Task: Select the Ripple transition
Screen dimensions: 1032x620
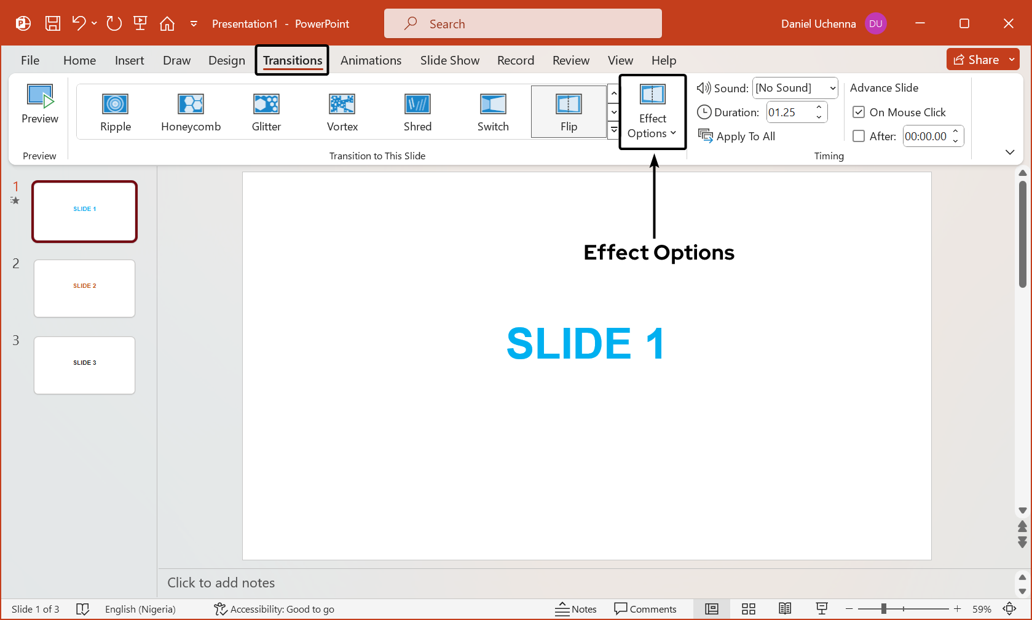Action: 115,112
